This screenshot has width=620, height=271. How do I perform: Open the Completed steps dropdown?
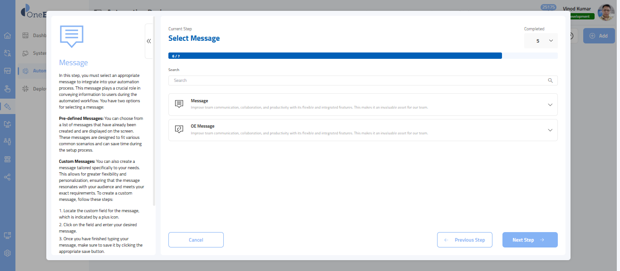541,41
